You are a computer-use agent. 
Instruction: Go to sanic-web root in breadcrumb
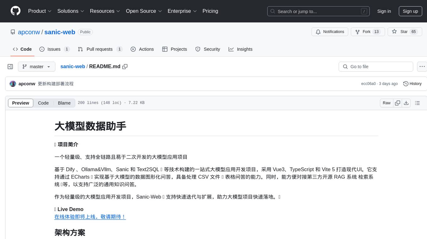(73, 66)
